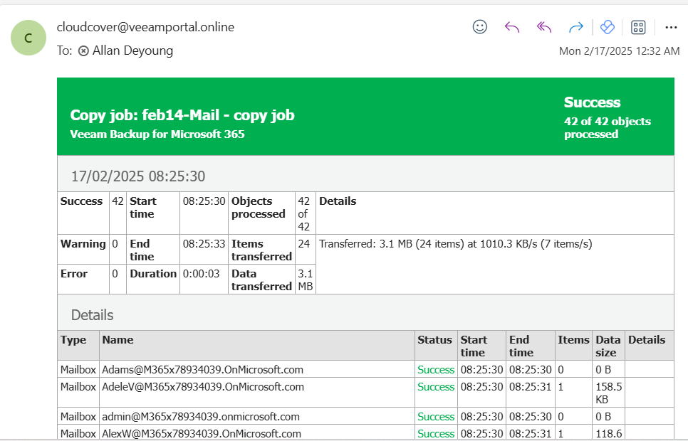This screenshot has height=441, width=688.
Task: Click AdeleV@M365x78934039.OnMicrosoft.com mailbox name
Action: (203, 387)
